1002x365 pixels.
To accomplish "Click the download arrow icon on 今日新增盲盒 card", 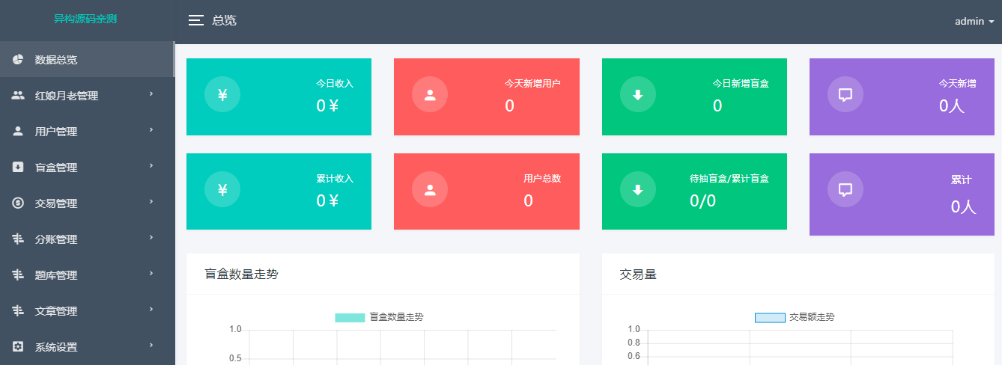I will tap(638, 95).
